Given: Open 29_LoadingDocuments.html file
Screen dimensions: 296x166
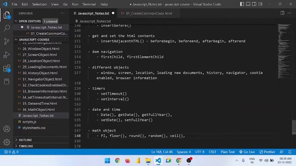Looking at the screenshot, I should (41, 67).
